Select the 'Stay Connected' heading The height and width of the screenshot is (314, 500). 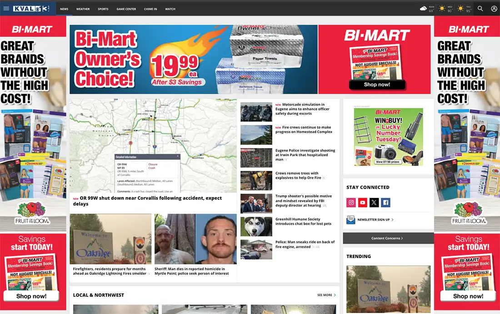click(368, 187)
